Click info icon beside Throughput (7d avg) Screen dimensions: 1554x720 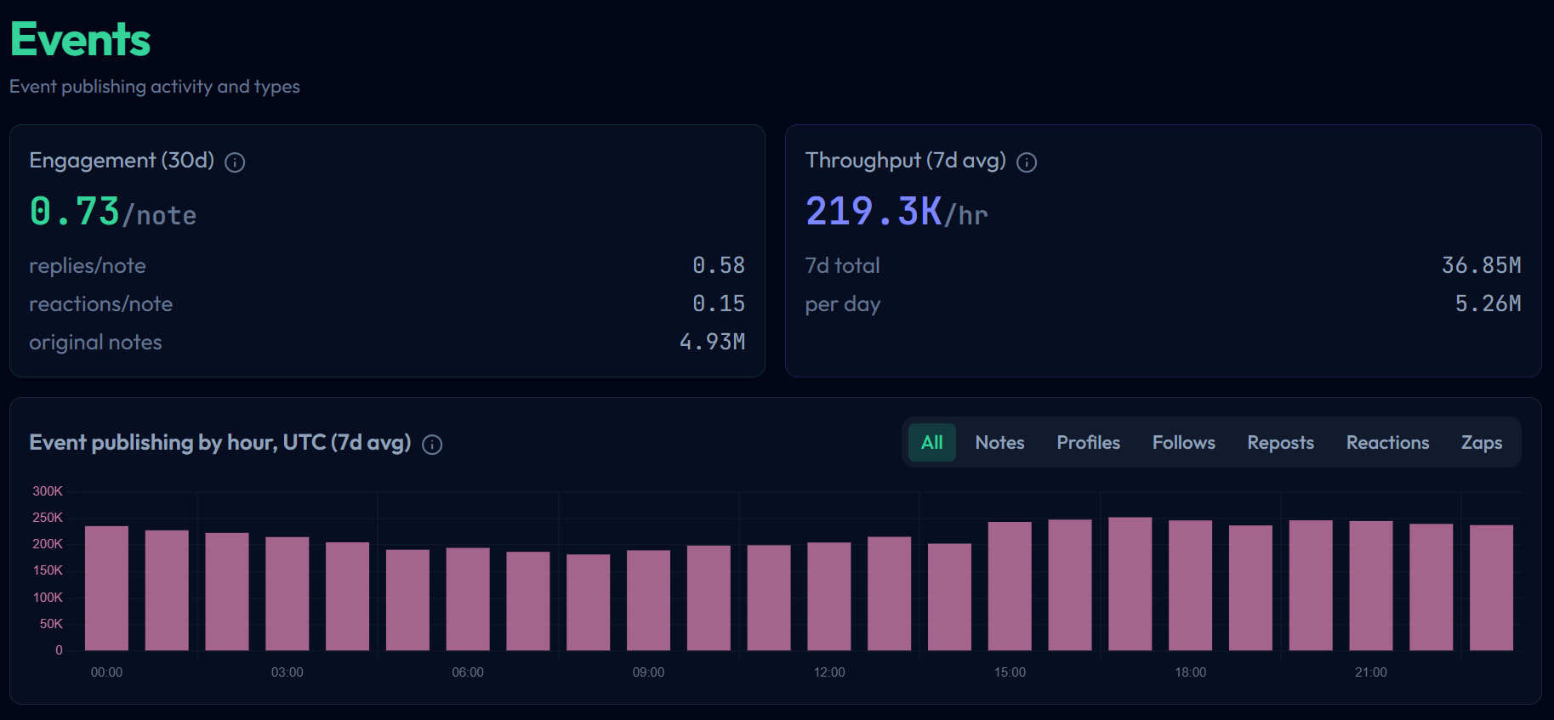click(1027, 162)
